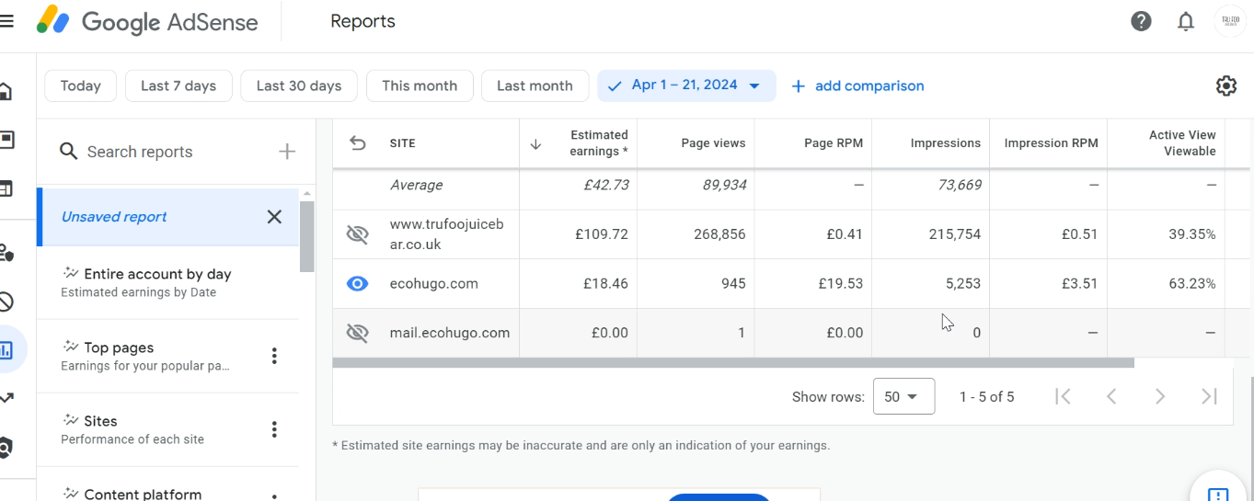Click the Google AdSense logo
The width and height of the screenshot is (1254, 501).
147,21
